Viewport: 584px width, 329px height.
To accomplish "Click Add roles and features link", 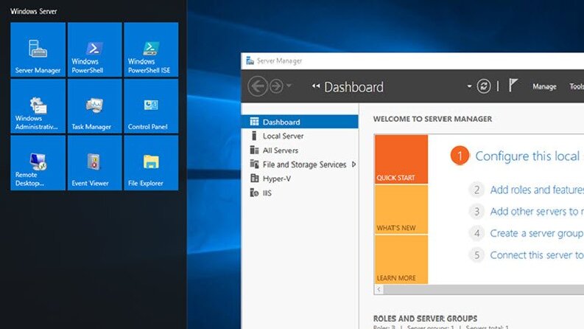I will pos(537,190).
